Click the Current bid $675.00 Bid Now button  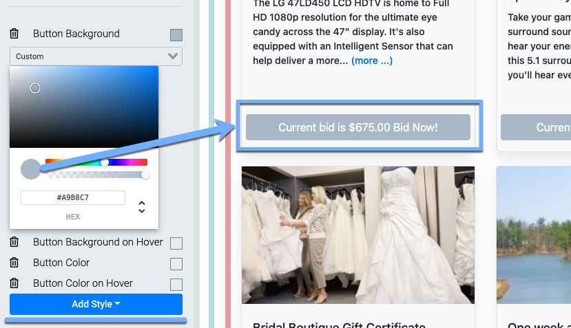tap(357, 127)
